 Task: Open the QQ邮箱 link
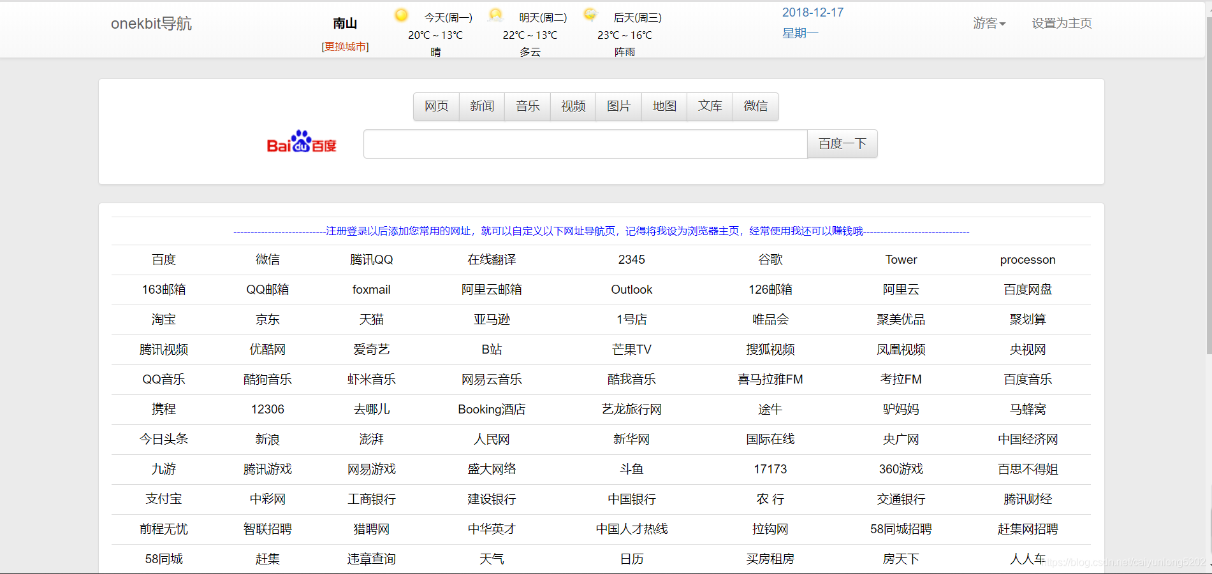pos(268,290)
